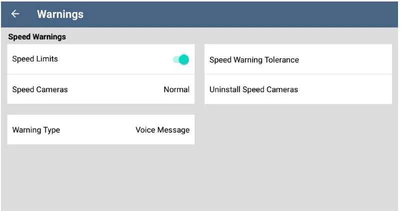Tap the Speed Cameras row label
Image resolution: width=402 pixels, height=211 pixels.
[x=40, y=90]
